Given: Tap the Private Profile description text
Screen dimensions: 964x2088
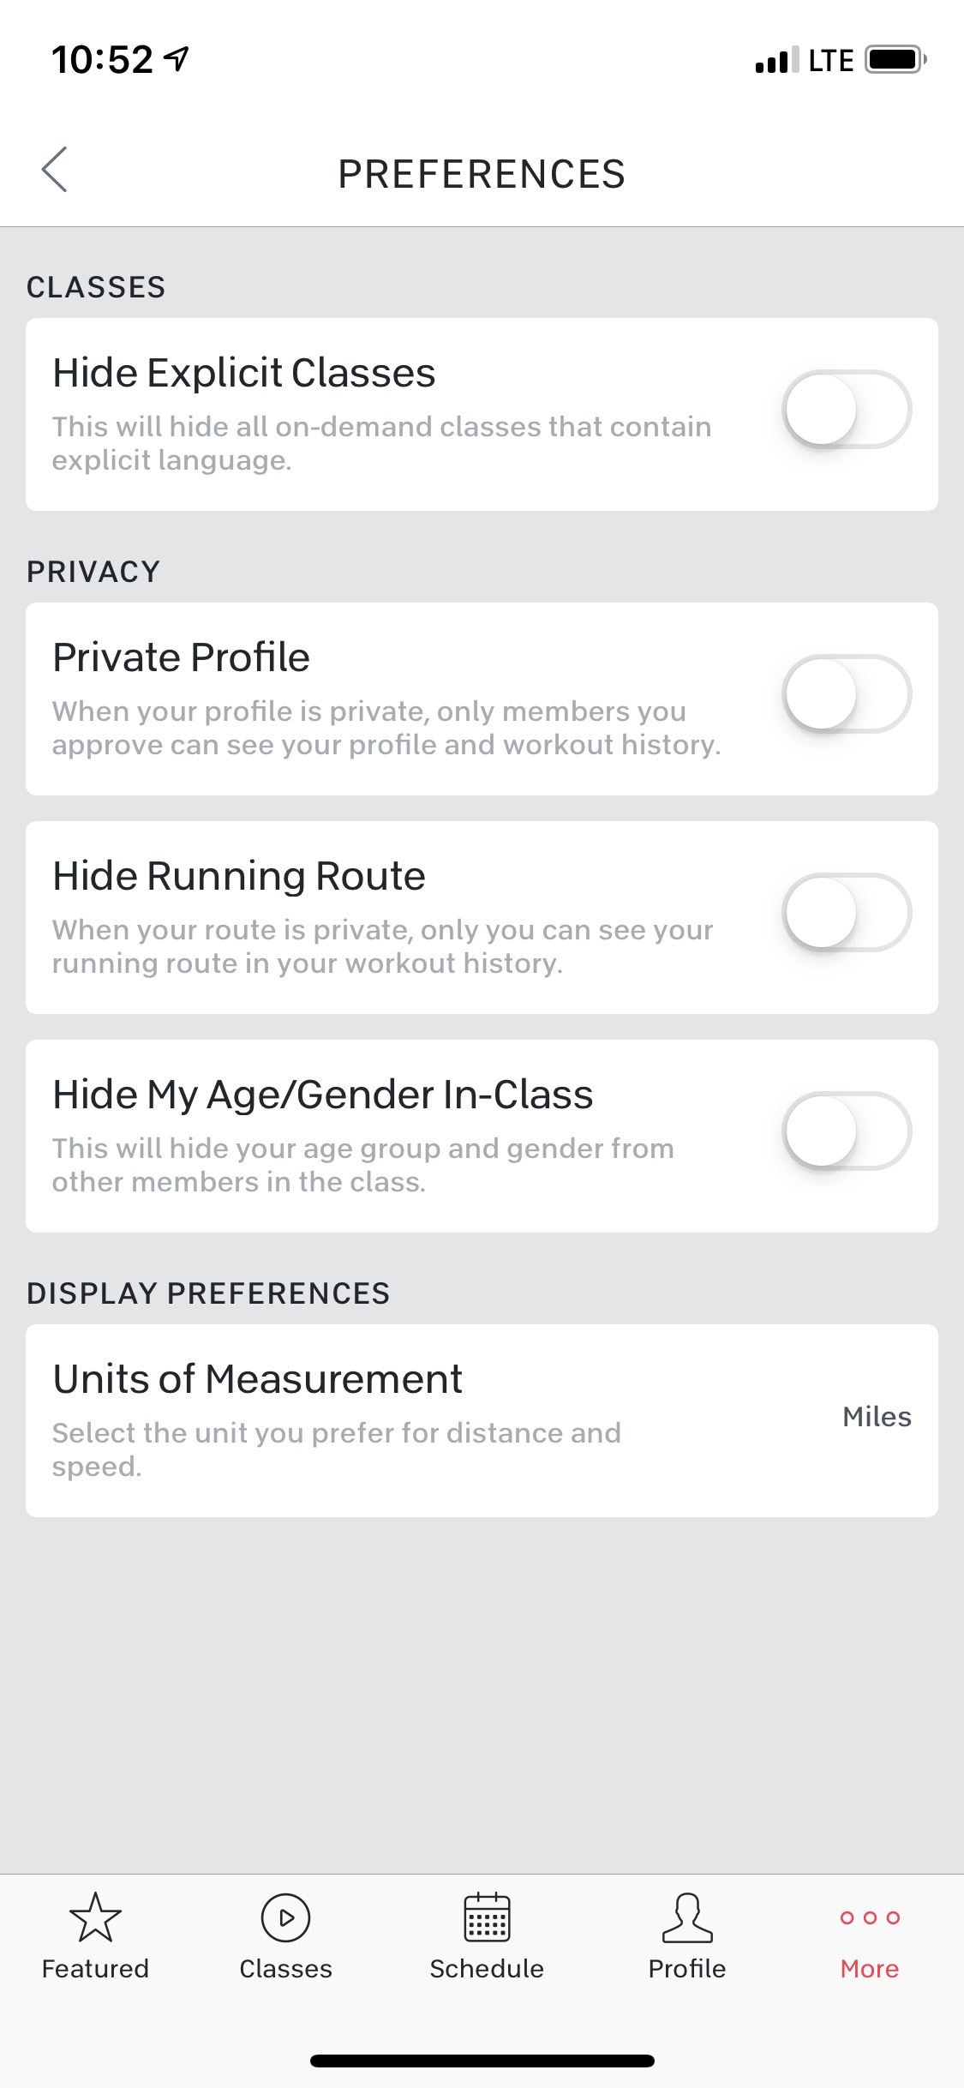Looking at the screenshot, I should point(386,728).
